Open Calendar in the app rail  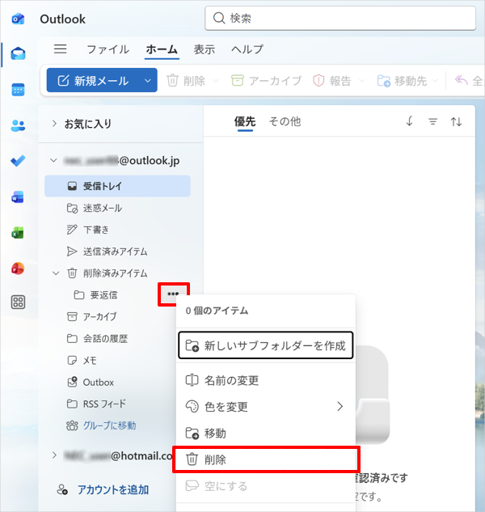(18, 90)
